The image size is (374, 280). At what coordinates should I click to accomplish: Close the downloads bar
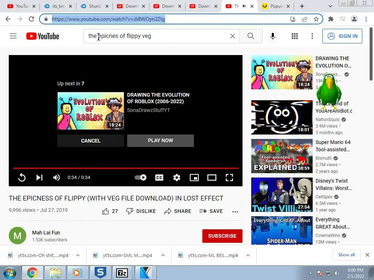tap(367, 255)
